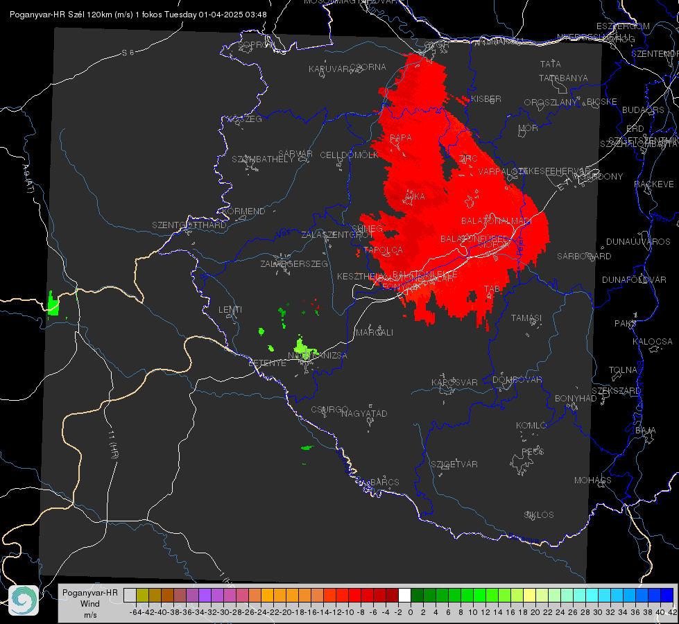This screenshot has width=679, height=624.
Task: Click the KISBER town label
Action: tap(486, 98)
